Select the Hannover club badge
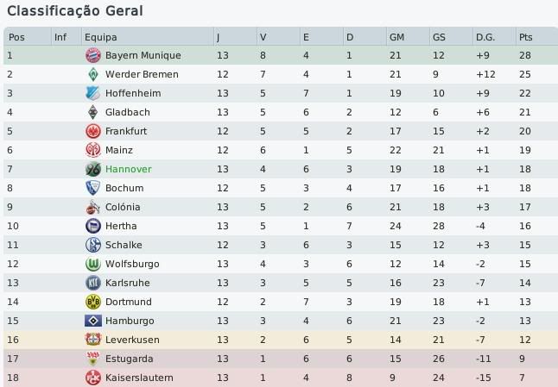This screenshot has width=558, height=387. click(x=92, y=169)
